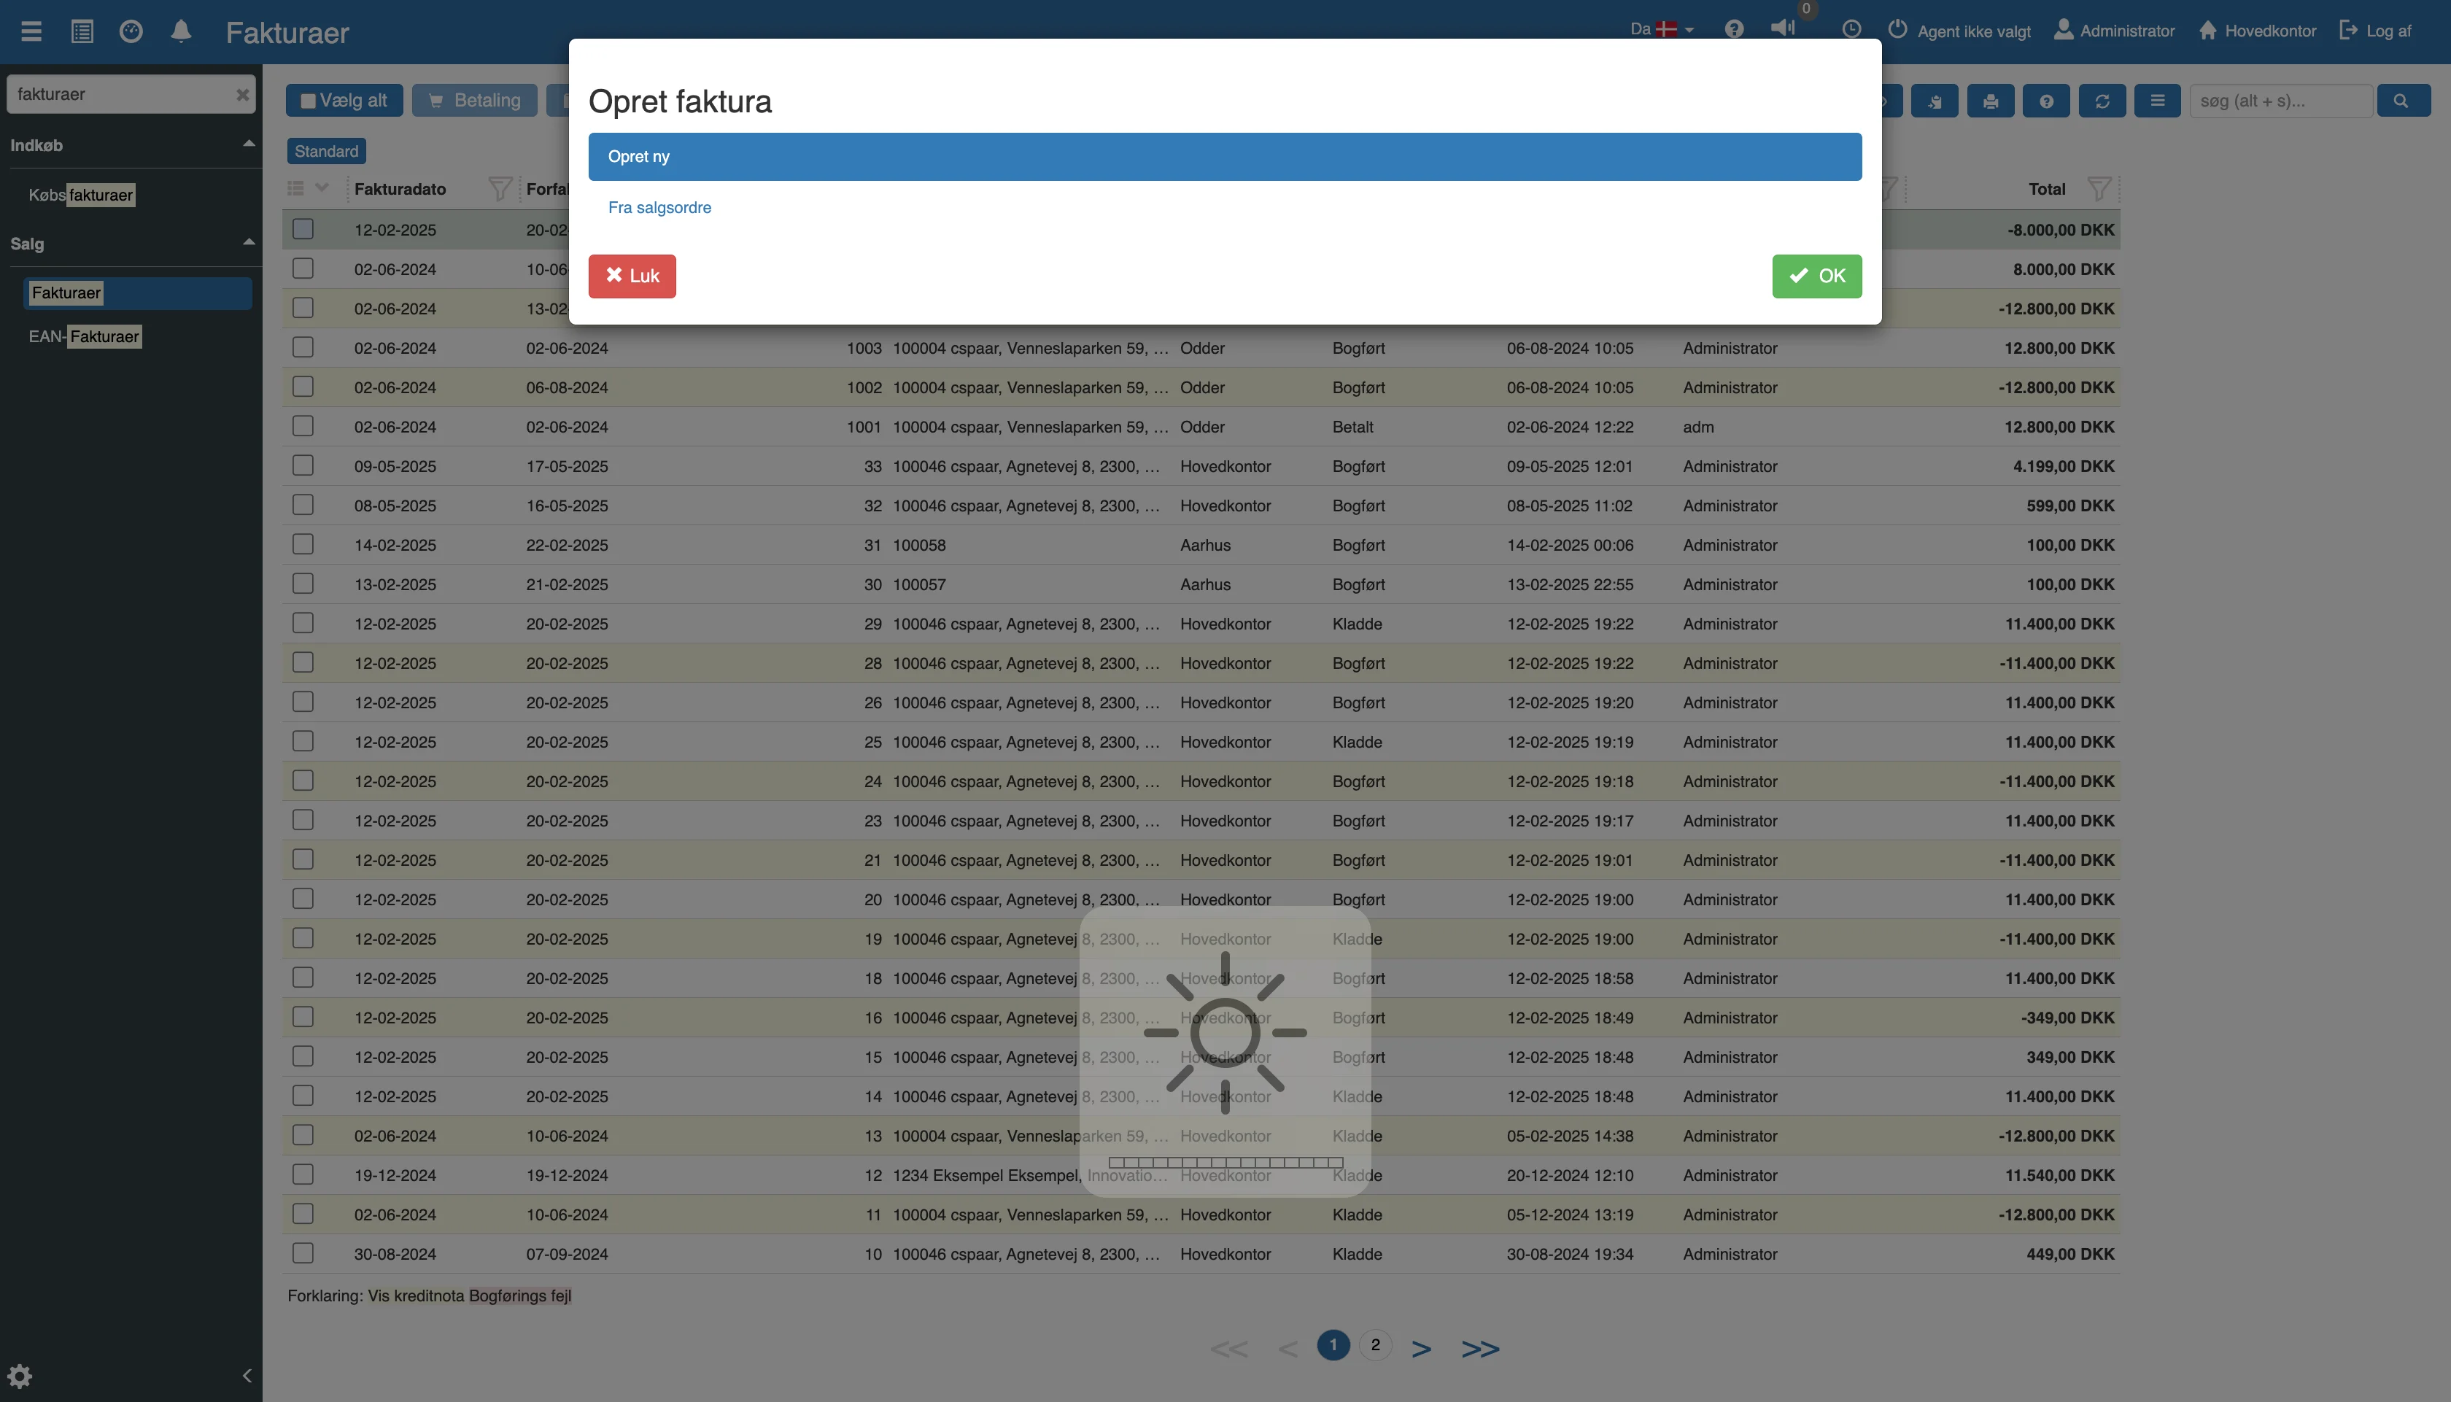Click the dashboard gauge icon

[x=131, y=32]
